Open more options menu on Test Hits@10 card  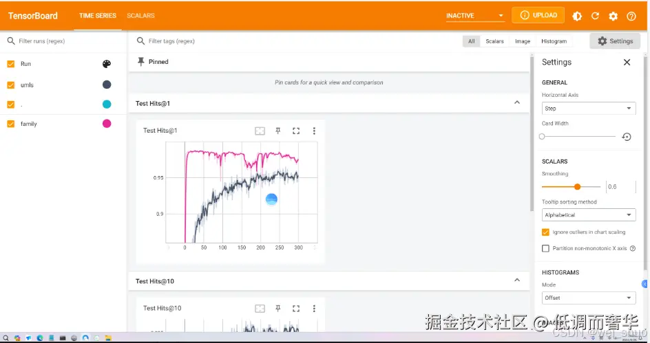click(314, 308)
